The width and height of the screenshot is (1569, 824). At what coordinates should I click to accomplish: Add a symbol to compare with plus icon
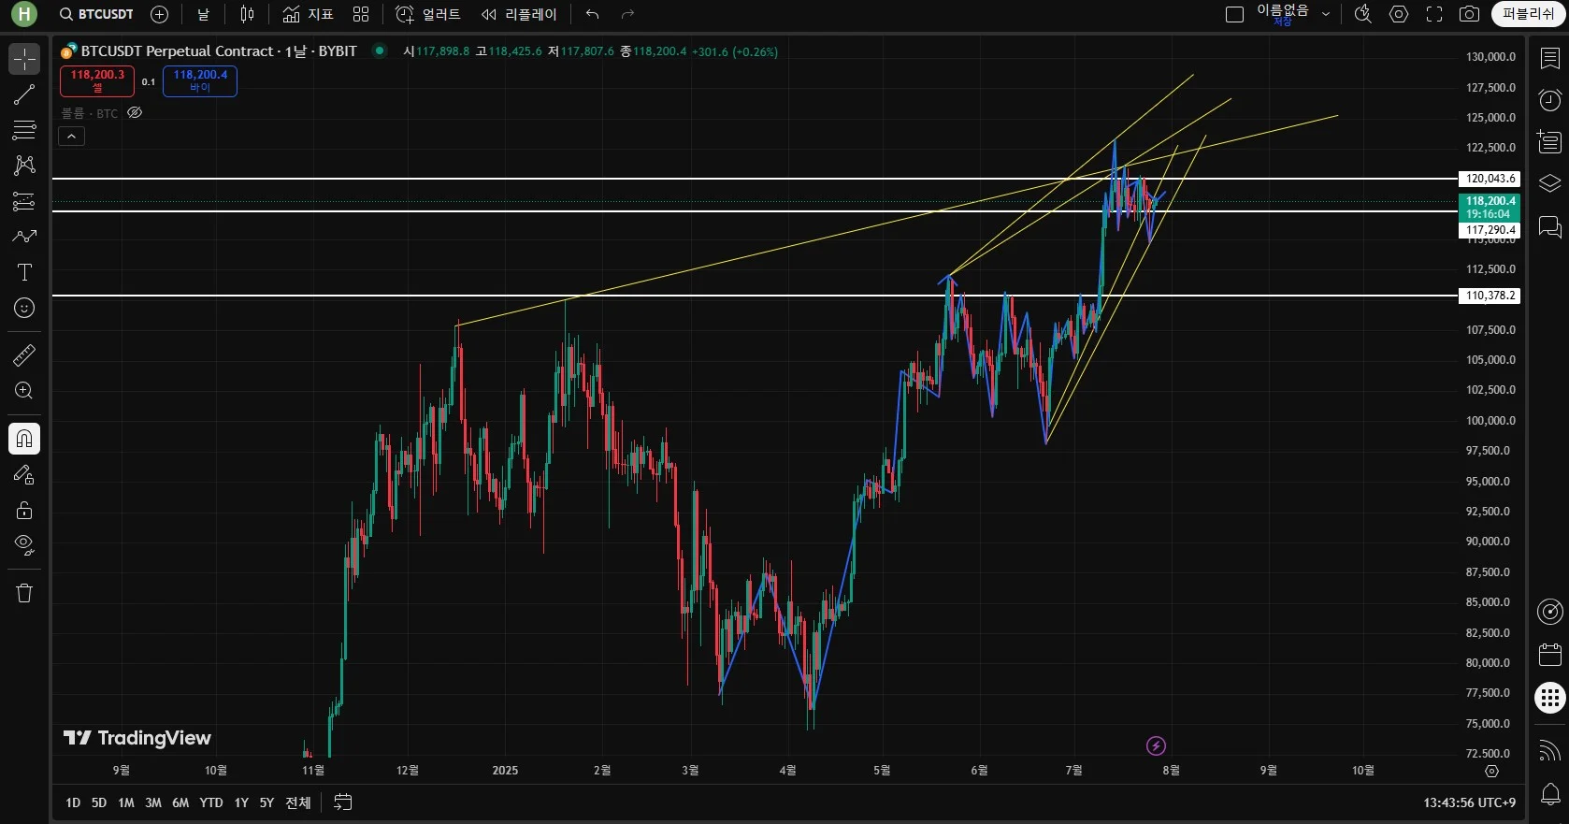pyautogui.click(x=159, y=14)
